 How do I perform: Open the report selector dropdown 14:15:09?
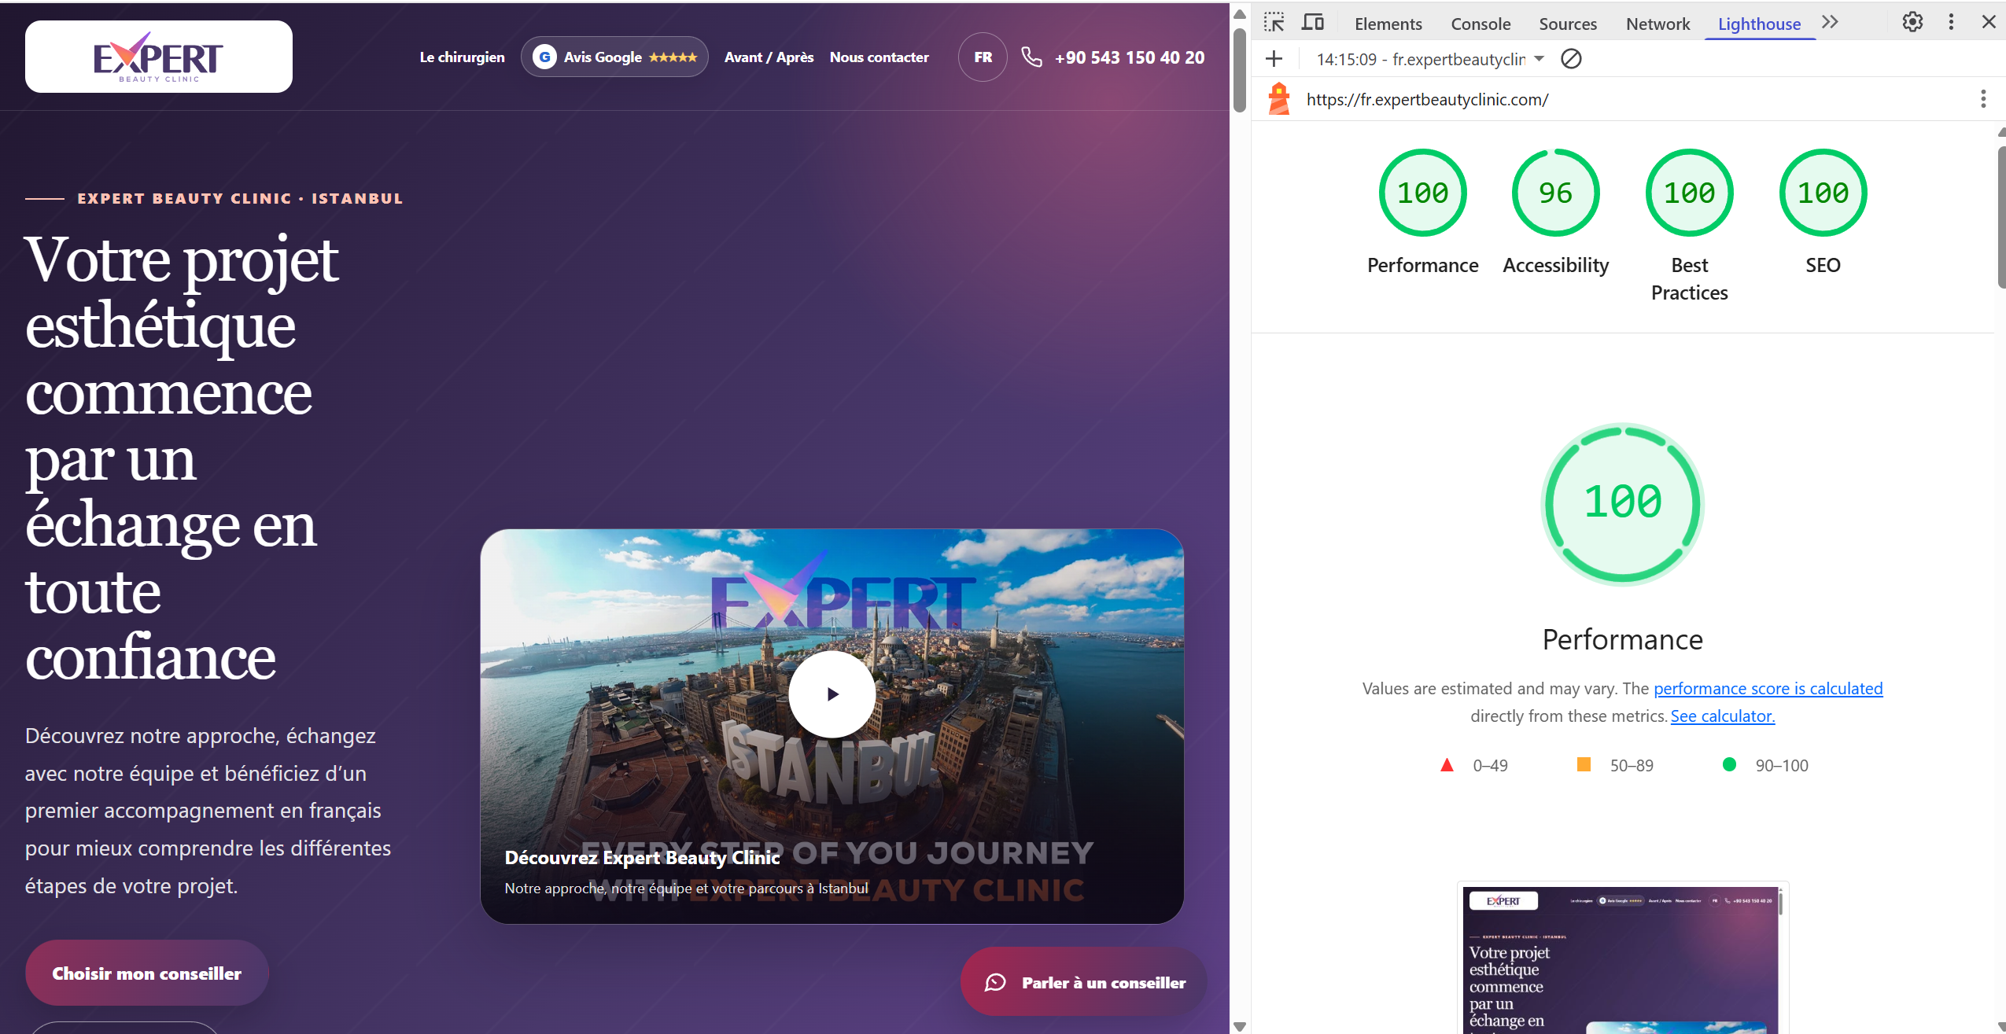[x=1430, y=59]
